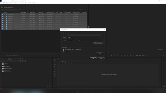The height and width of the screenshot is (93, 166).
Task: Open the Clip menu
Action: coord(7,3)
